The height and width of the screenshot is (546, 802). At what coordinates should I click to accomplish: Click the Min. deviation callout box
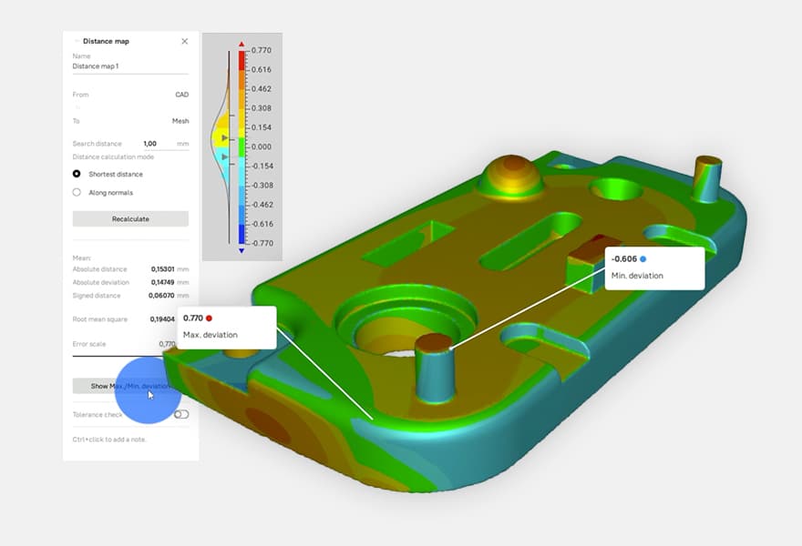tap(654, 268)
